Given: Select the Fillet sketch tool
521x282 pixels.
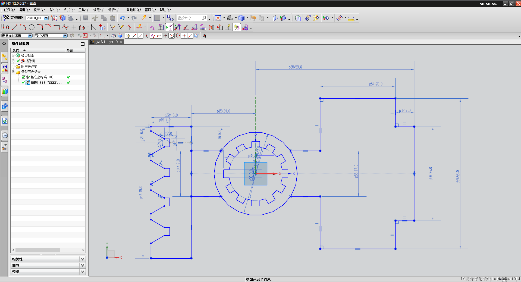Looking at the screenshot, I should point(40,27).
